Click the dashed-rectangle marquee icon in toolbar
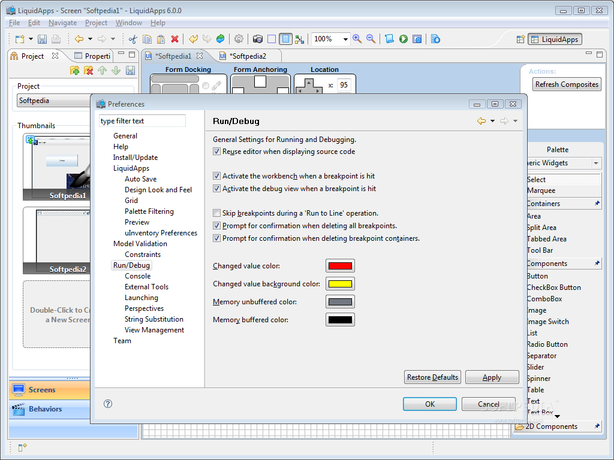 click(x=272, y=39)
